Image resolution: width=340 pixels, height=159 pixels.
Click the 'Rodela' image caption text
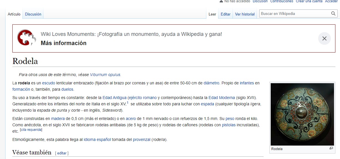(277, 149)
